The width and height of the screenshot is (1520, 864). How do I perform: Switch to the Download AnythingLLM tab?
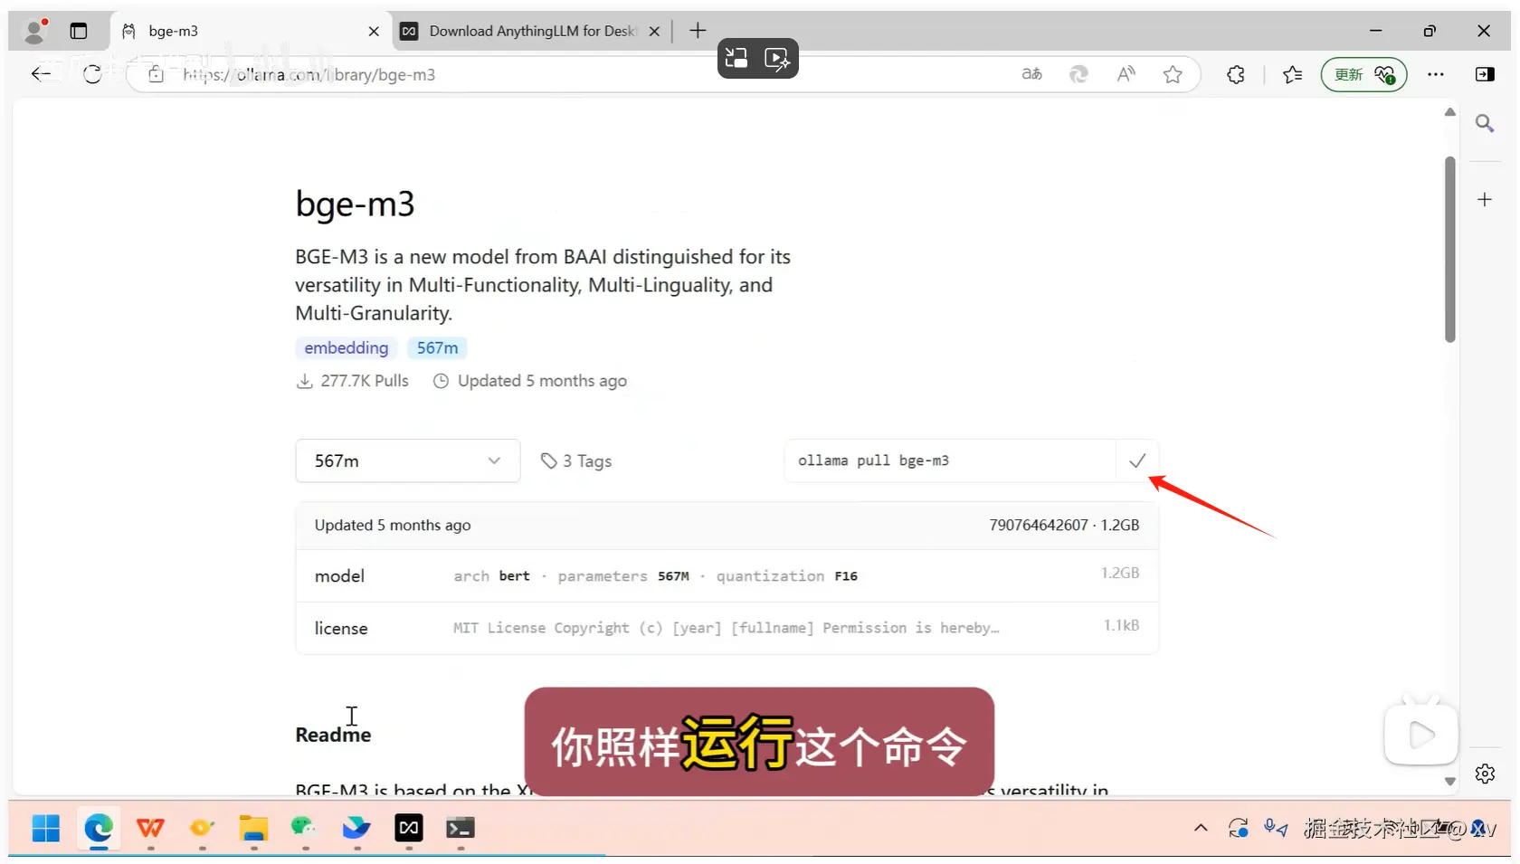(x=532, y=31)
